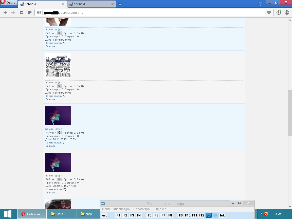This screenshot has width=292, height=219.
Task: Click the rating value of the car parts photo
Action: [x=59, y=86]
